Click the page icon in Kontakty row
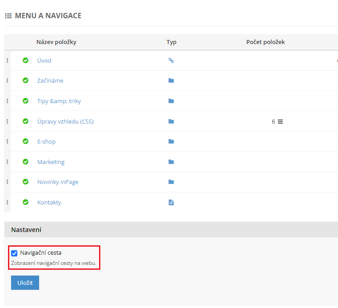Viewport: 338px width, 308px height. [171, 203]
